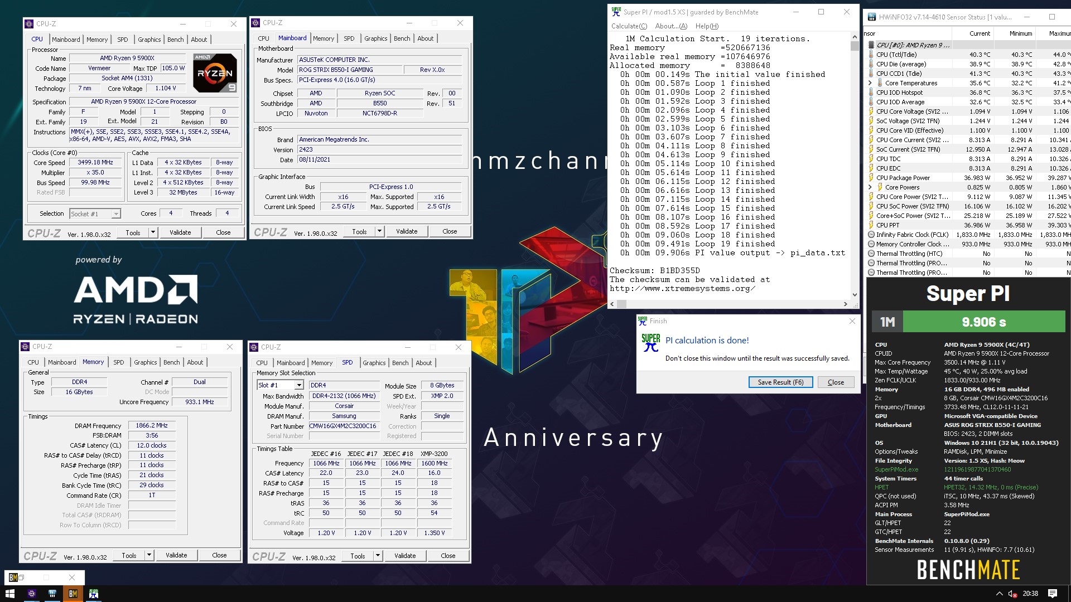Click the chip icon on the CPU [#0] header row
The width and height of the screenshot is (1071, 602).
click(x=871, y=45)
